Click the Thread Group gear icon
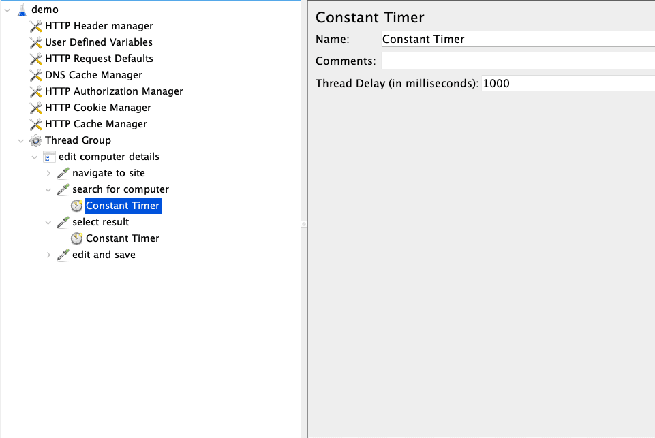 [x=36, y=141]
